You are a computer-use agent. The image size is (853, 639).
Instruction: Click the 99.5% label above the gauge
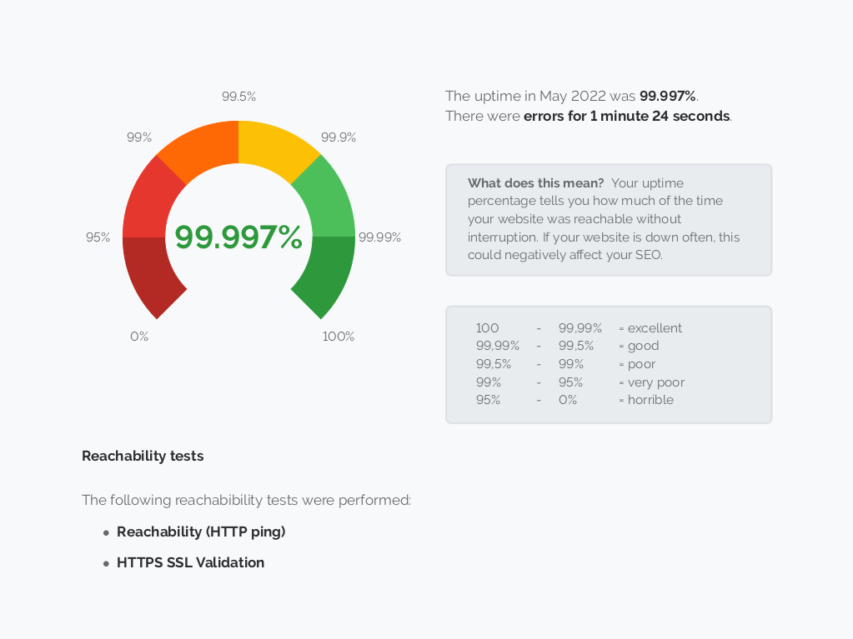[238, 97]
